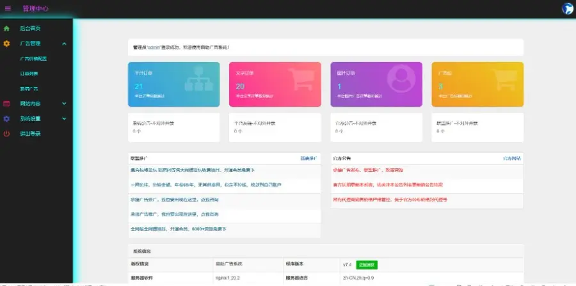
Task: Click the home icon beside 后台首页
Action: click(x=6, y=29)
